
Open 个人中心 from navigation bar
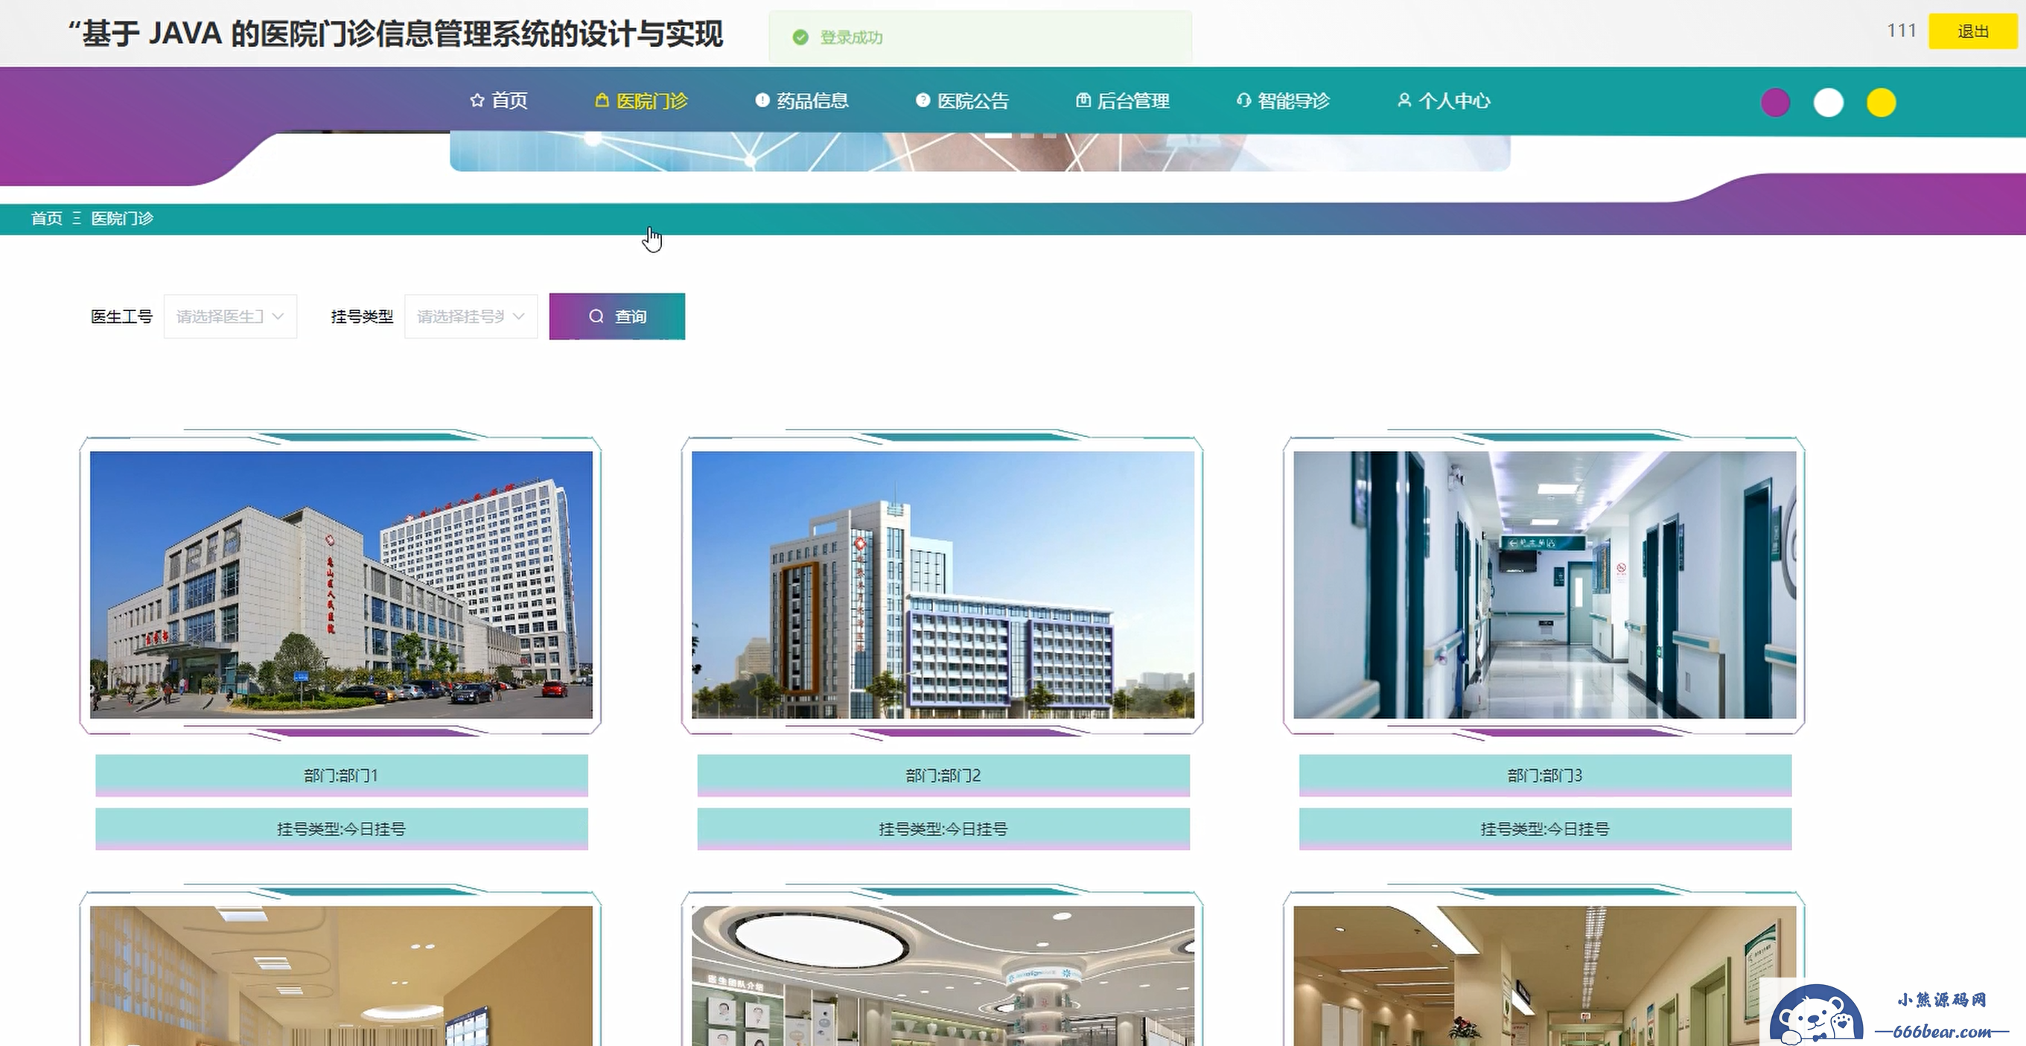(x=1444, y=101)
